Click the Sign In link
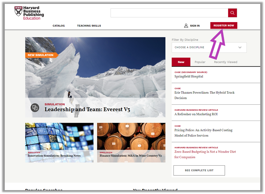Viewport: 265px width, 194px height. tap(195, 26)
